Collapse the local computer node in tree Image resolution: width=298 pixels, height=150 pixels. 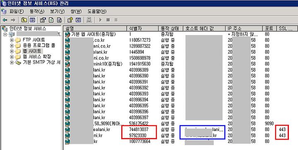(5, 34)
